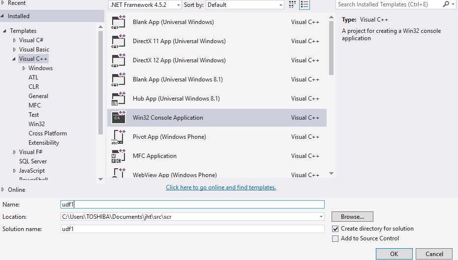Click the MFC Application template icon
Viewport: 458px width, 260px height.
pos(118,156)
